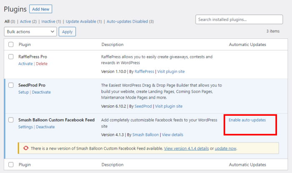The width and height of the screenshot is (292, 173).
Task: Open the Smash Balloon author link
Action: (146, 135)
